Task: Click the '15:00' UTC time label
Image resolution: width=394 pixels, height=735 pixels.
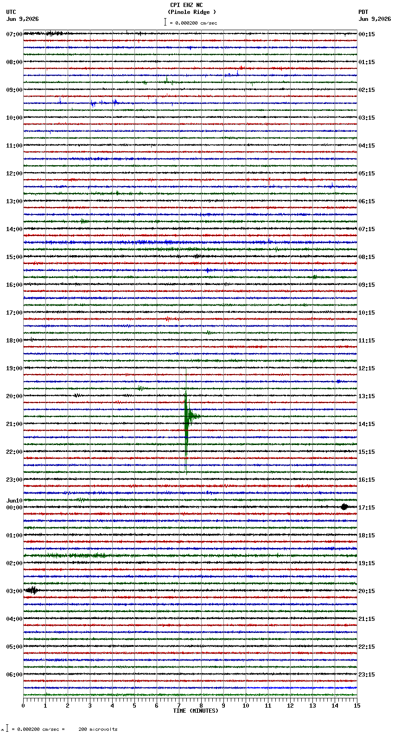Action: (14, 257)
